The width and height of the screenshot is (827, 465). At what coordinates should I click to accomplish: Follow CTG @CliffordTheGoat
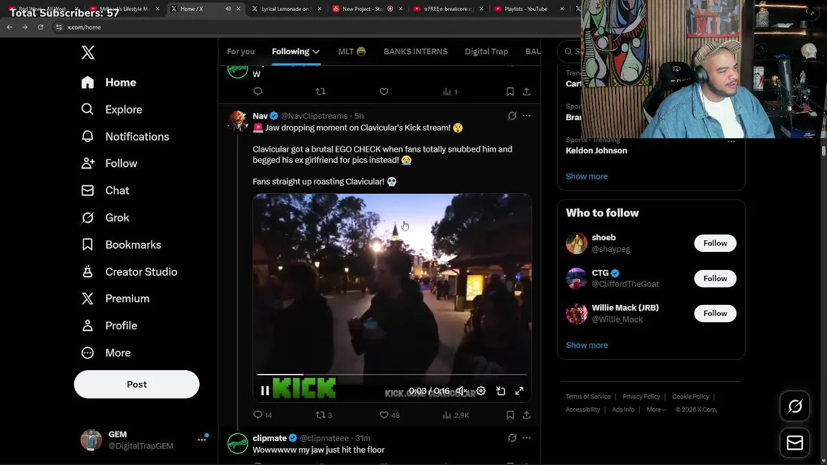pos(715,278)
